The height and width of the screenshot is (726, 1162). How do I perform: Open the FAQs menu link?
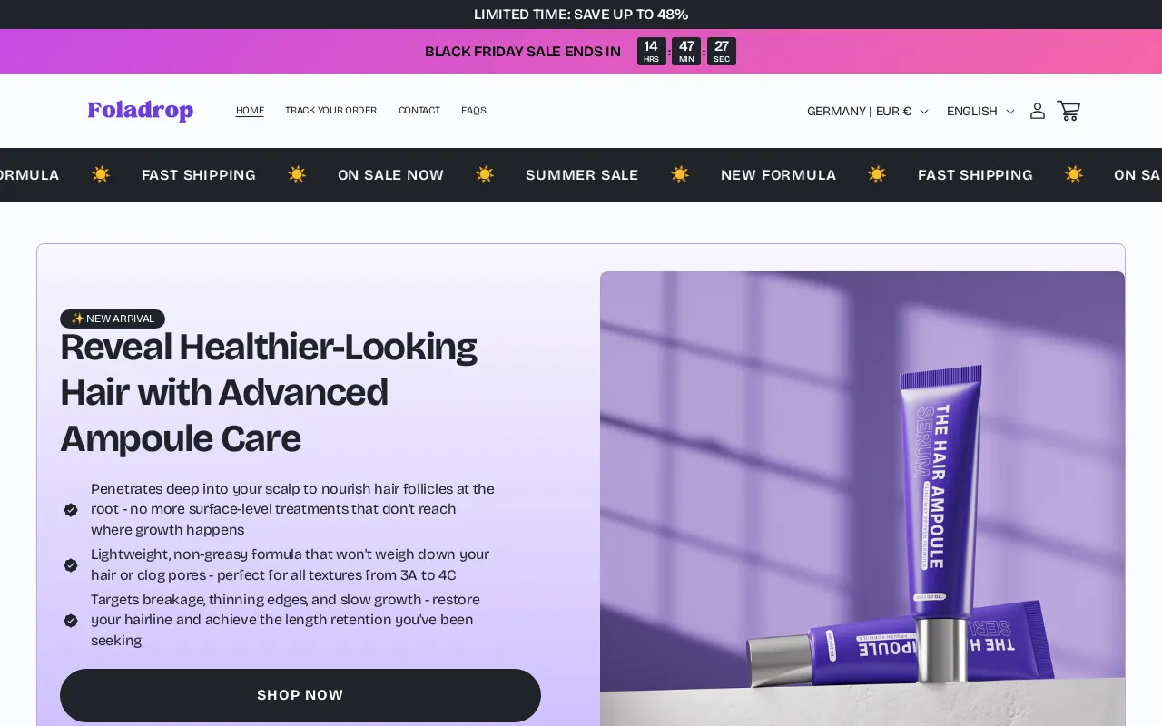click(x=474, y=111)
